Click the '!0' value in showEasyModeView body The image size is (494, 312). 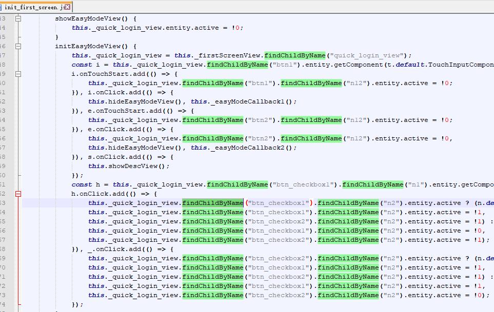tap(235, 28)
